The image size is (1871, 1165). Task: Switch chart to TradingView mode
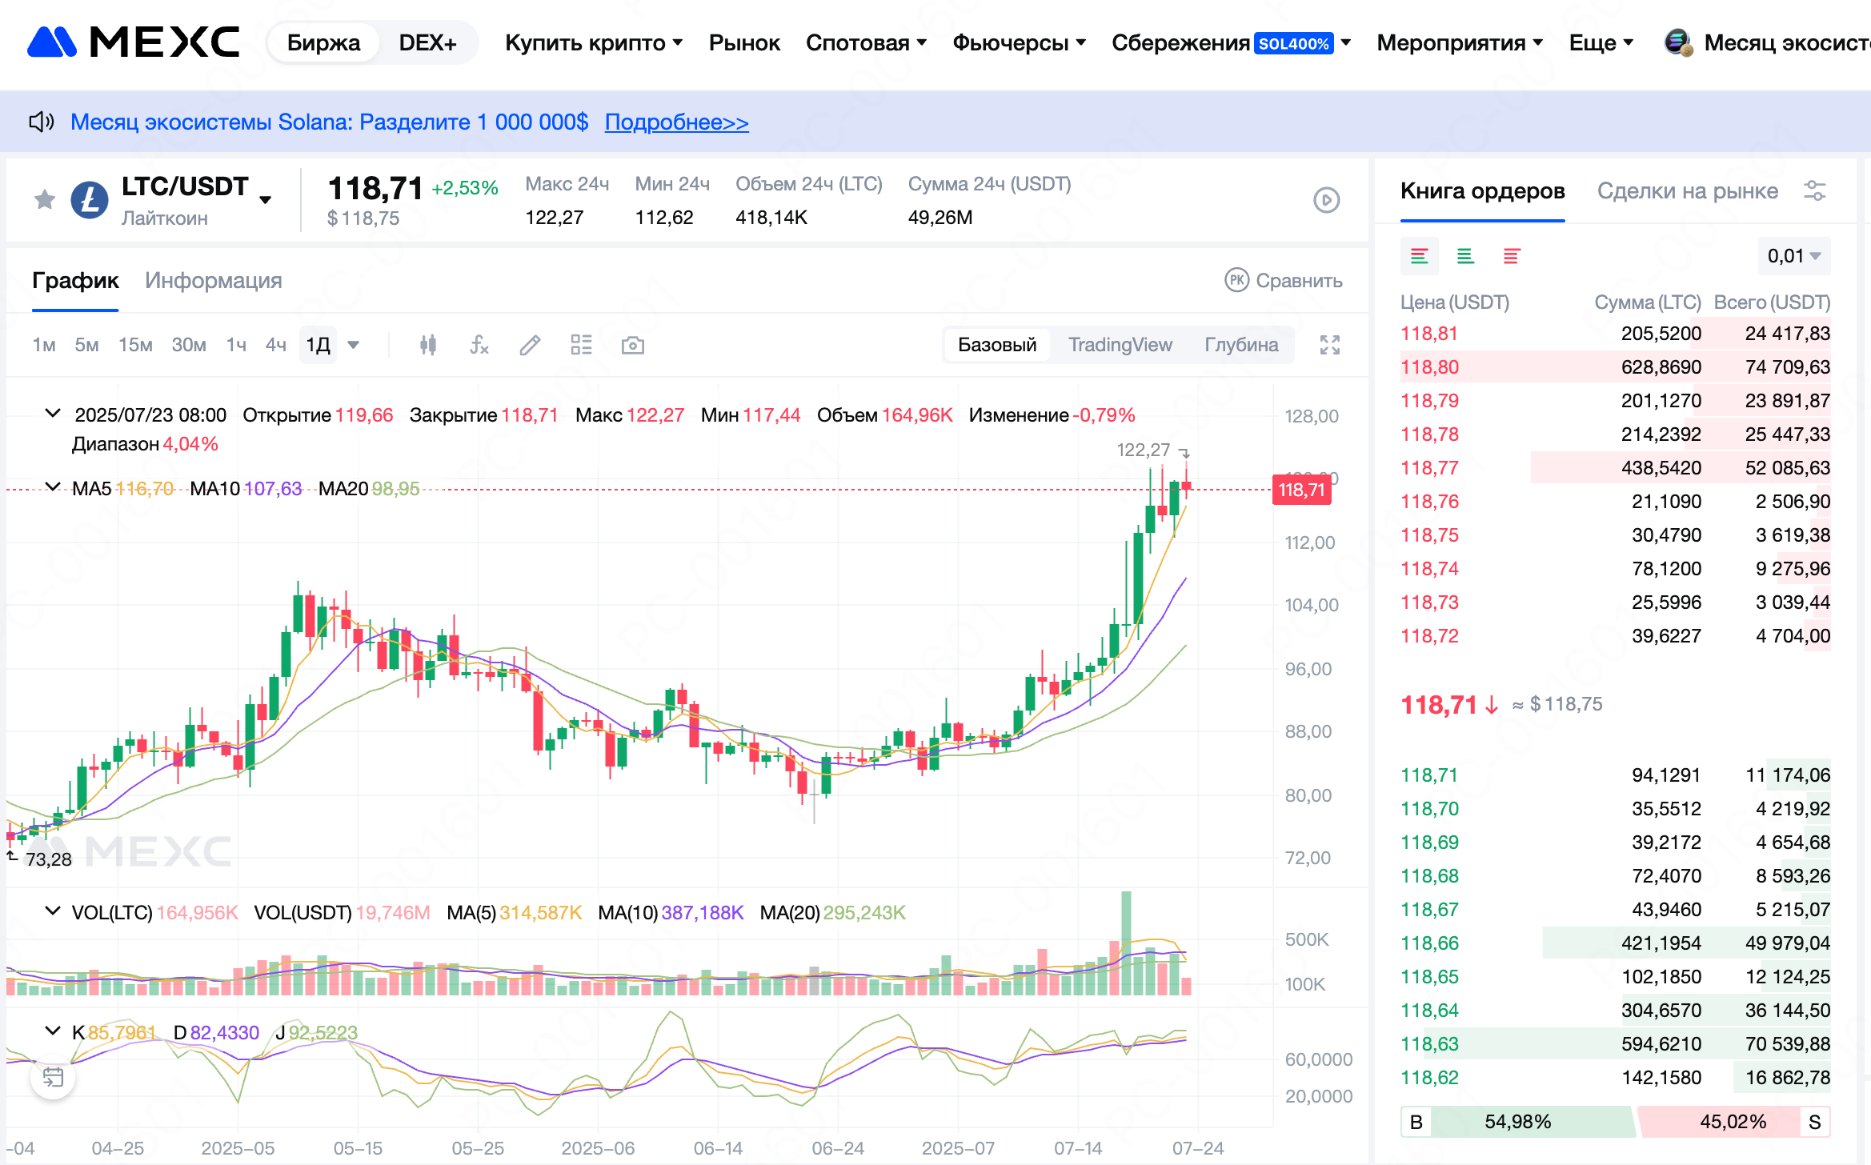tap(1120, 345)
